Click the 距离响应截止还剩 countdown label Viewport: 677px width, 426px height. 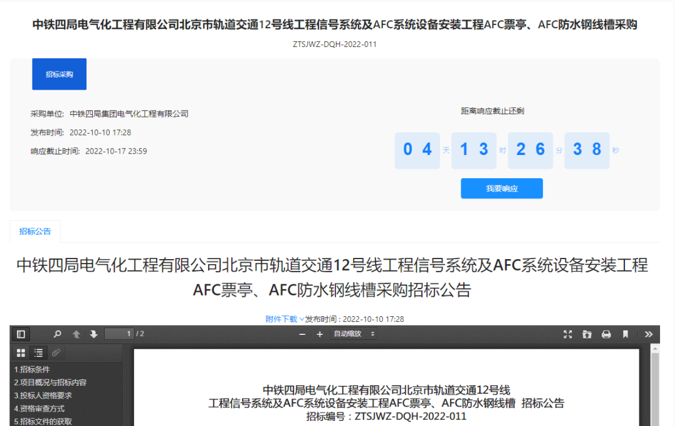pyautogui.click(x=493, y=111)
